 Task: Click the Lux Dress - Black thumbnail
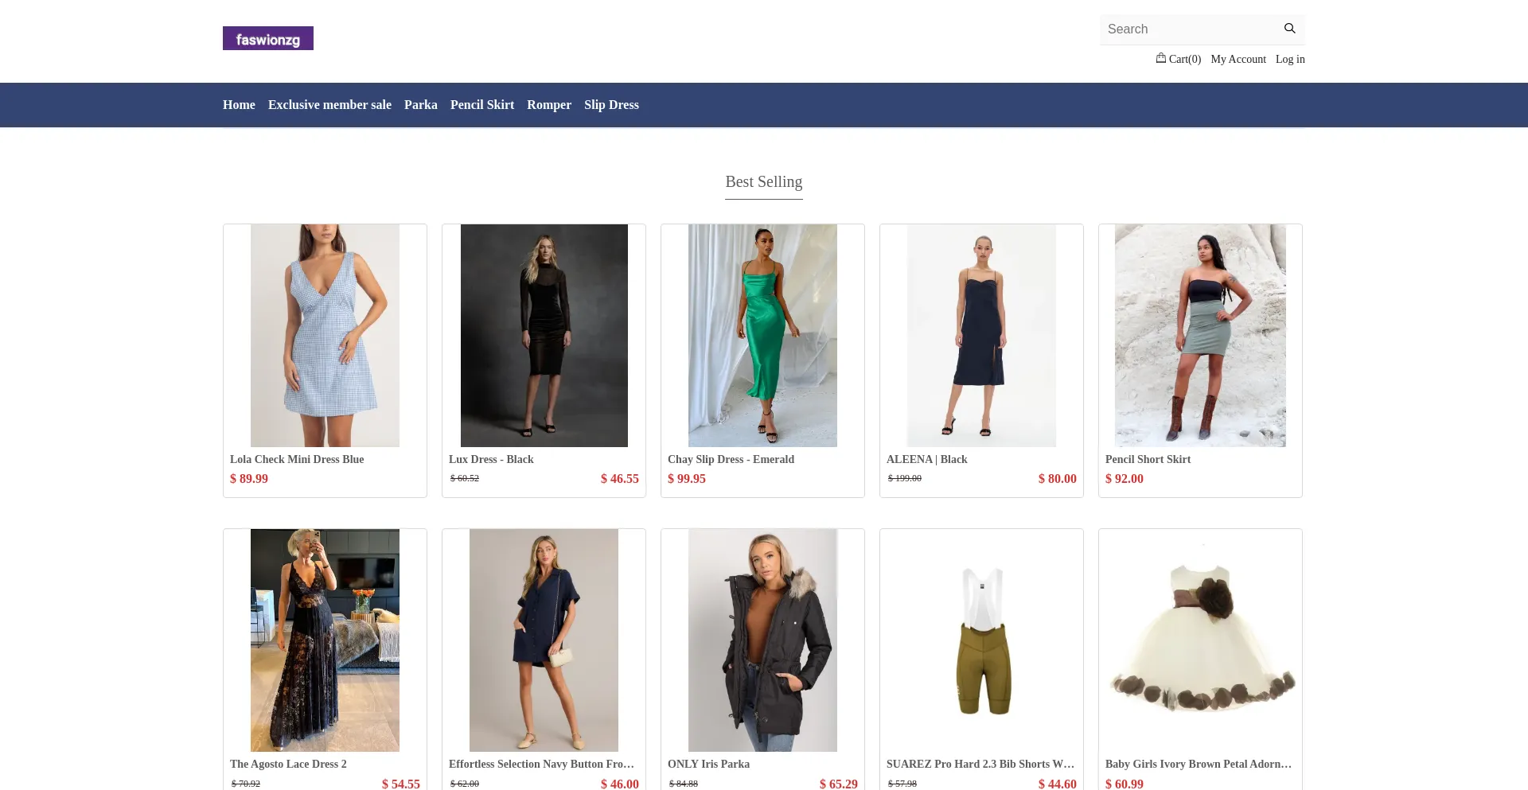[544, 335]
